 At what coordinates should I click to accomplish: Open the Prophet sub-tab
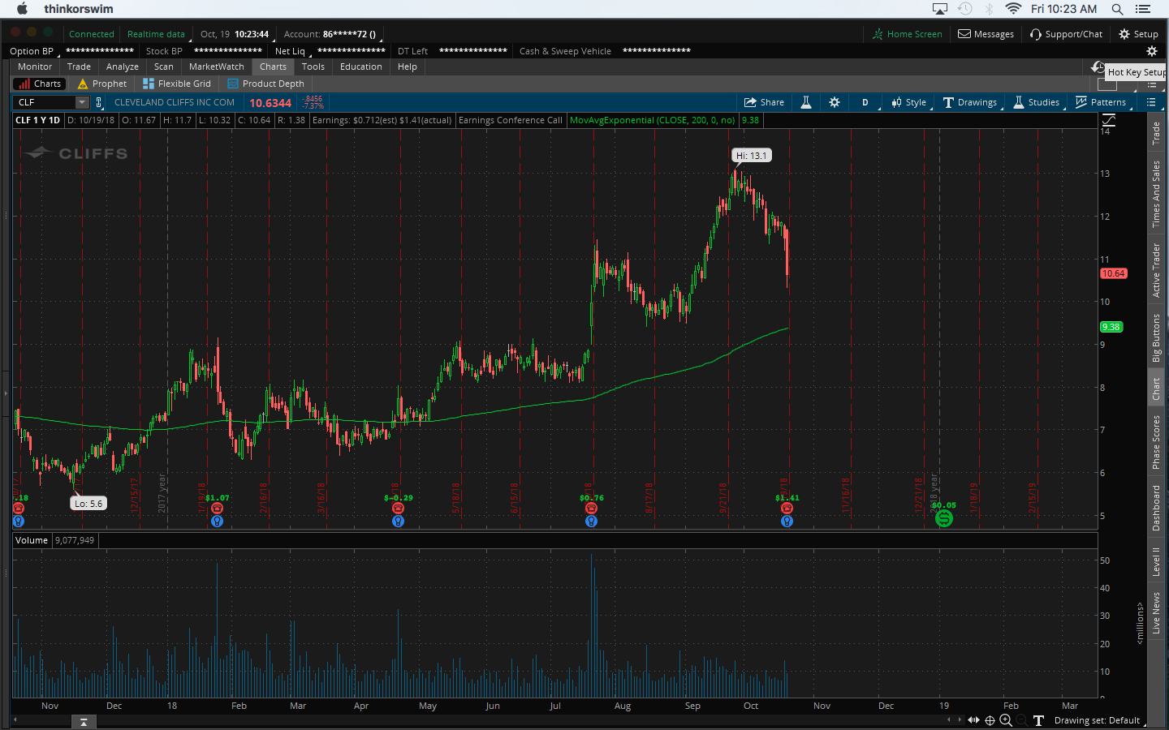[x=102, y=84]
